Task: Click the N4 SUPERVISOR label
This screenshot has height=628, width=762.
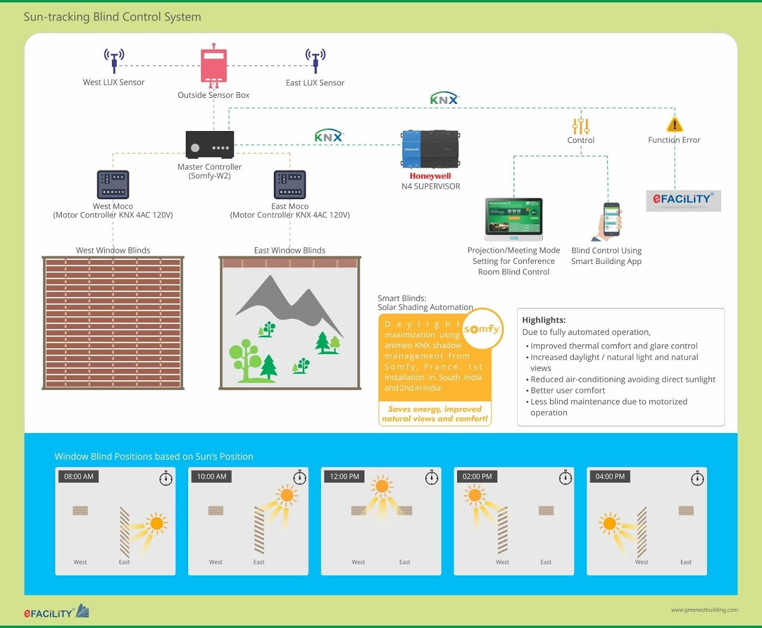Action: tap(430, 186)
